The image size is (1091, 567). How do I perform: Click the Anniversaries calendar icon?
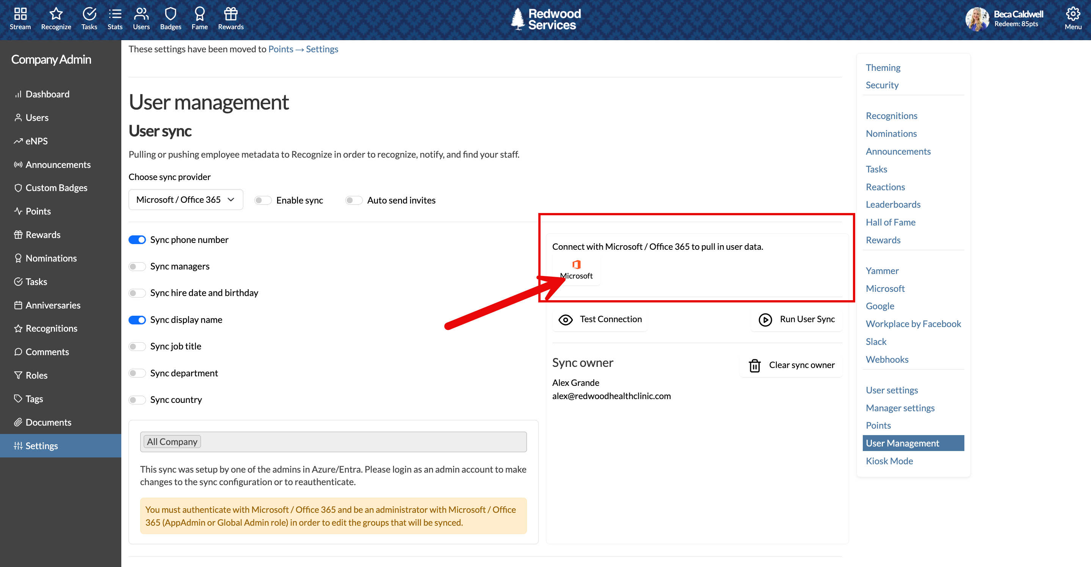tap(18, 305)
